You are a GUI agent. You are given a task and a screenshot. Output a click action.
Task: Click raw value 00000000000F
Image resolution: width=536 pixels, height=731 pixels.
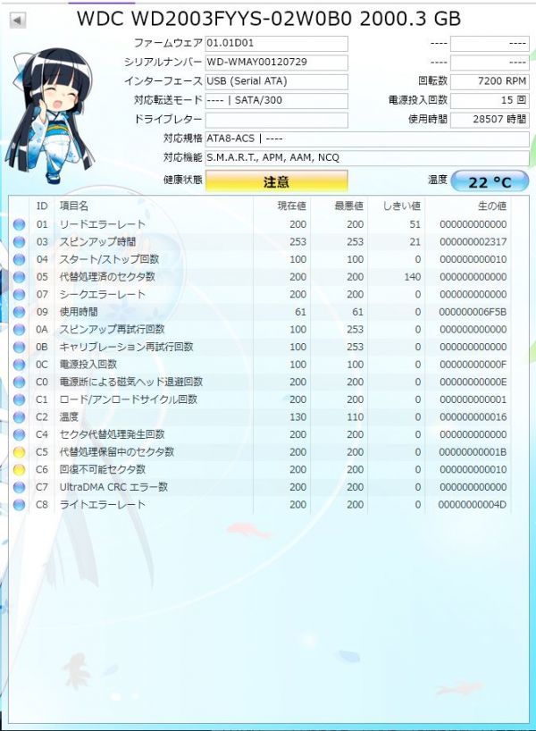[x=473, y=365]
